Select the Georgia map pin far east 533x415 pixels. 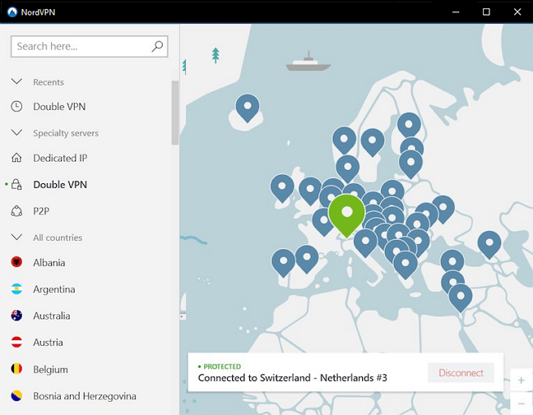[x=489, y=245]
